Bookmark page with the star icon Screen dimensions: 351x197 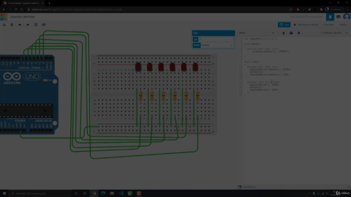coord(291,10)
